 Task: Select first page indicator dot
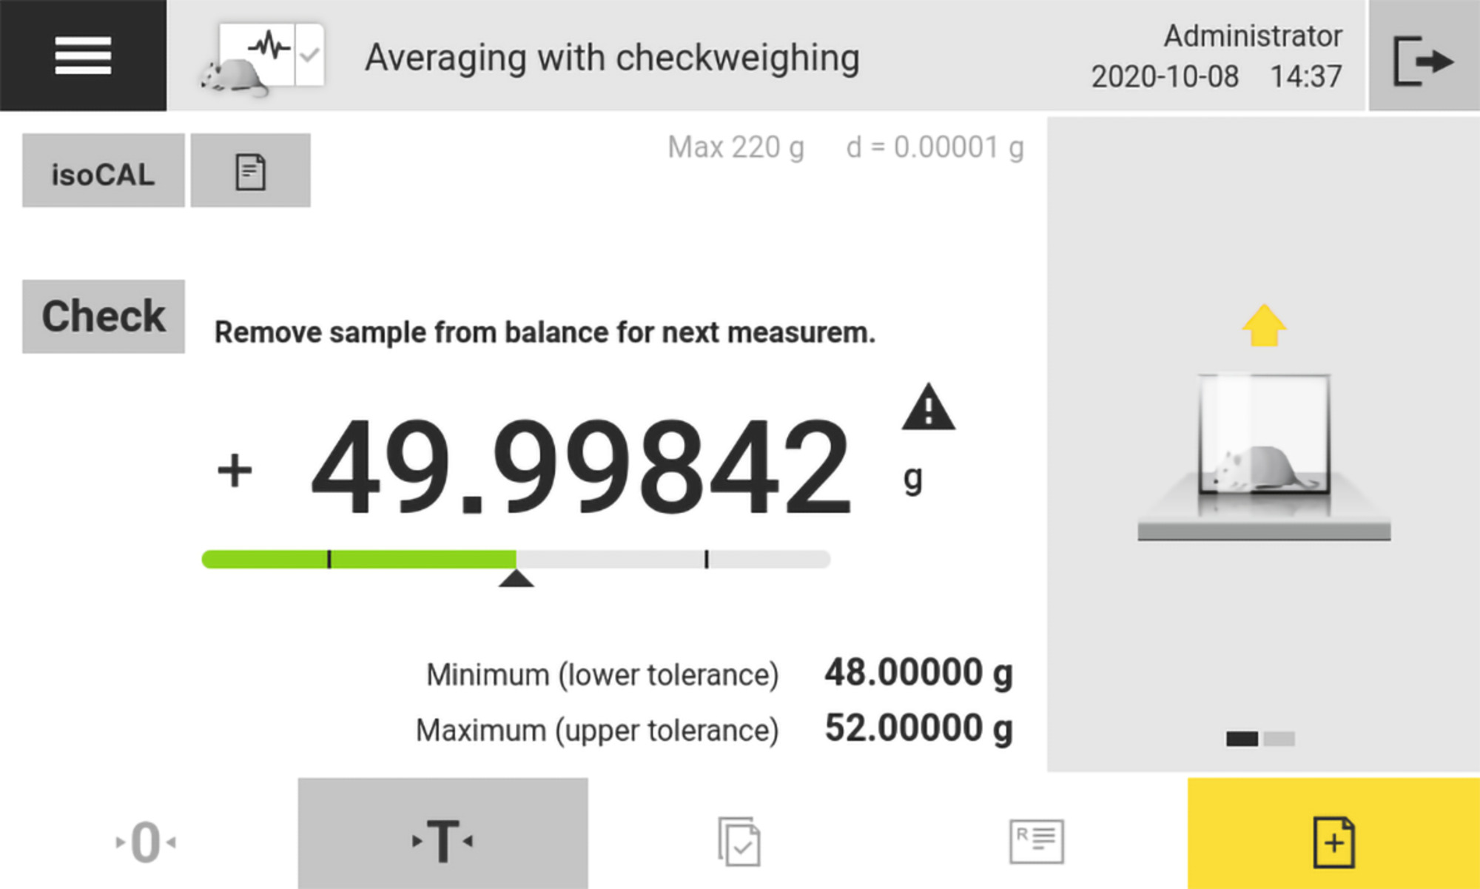1242,739
